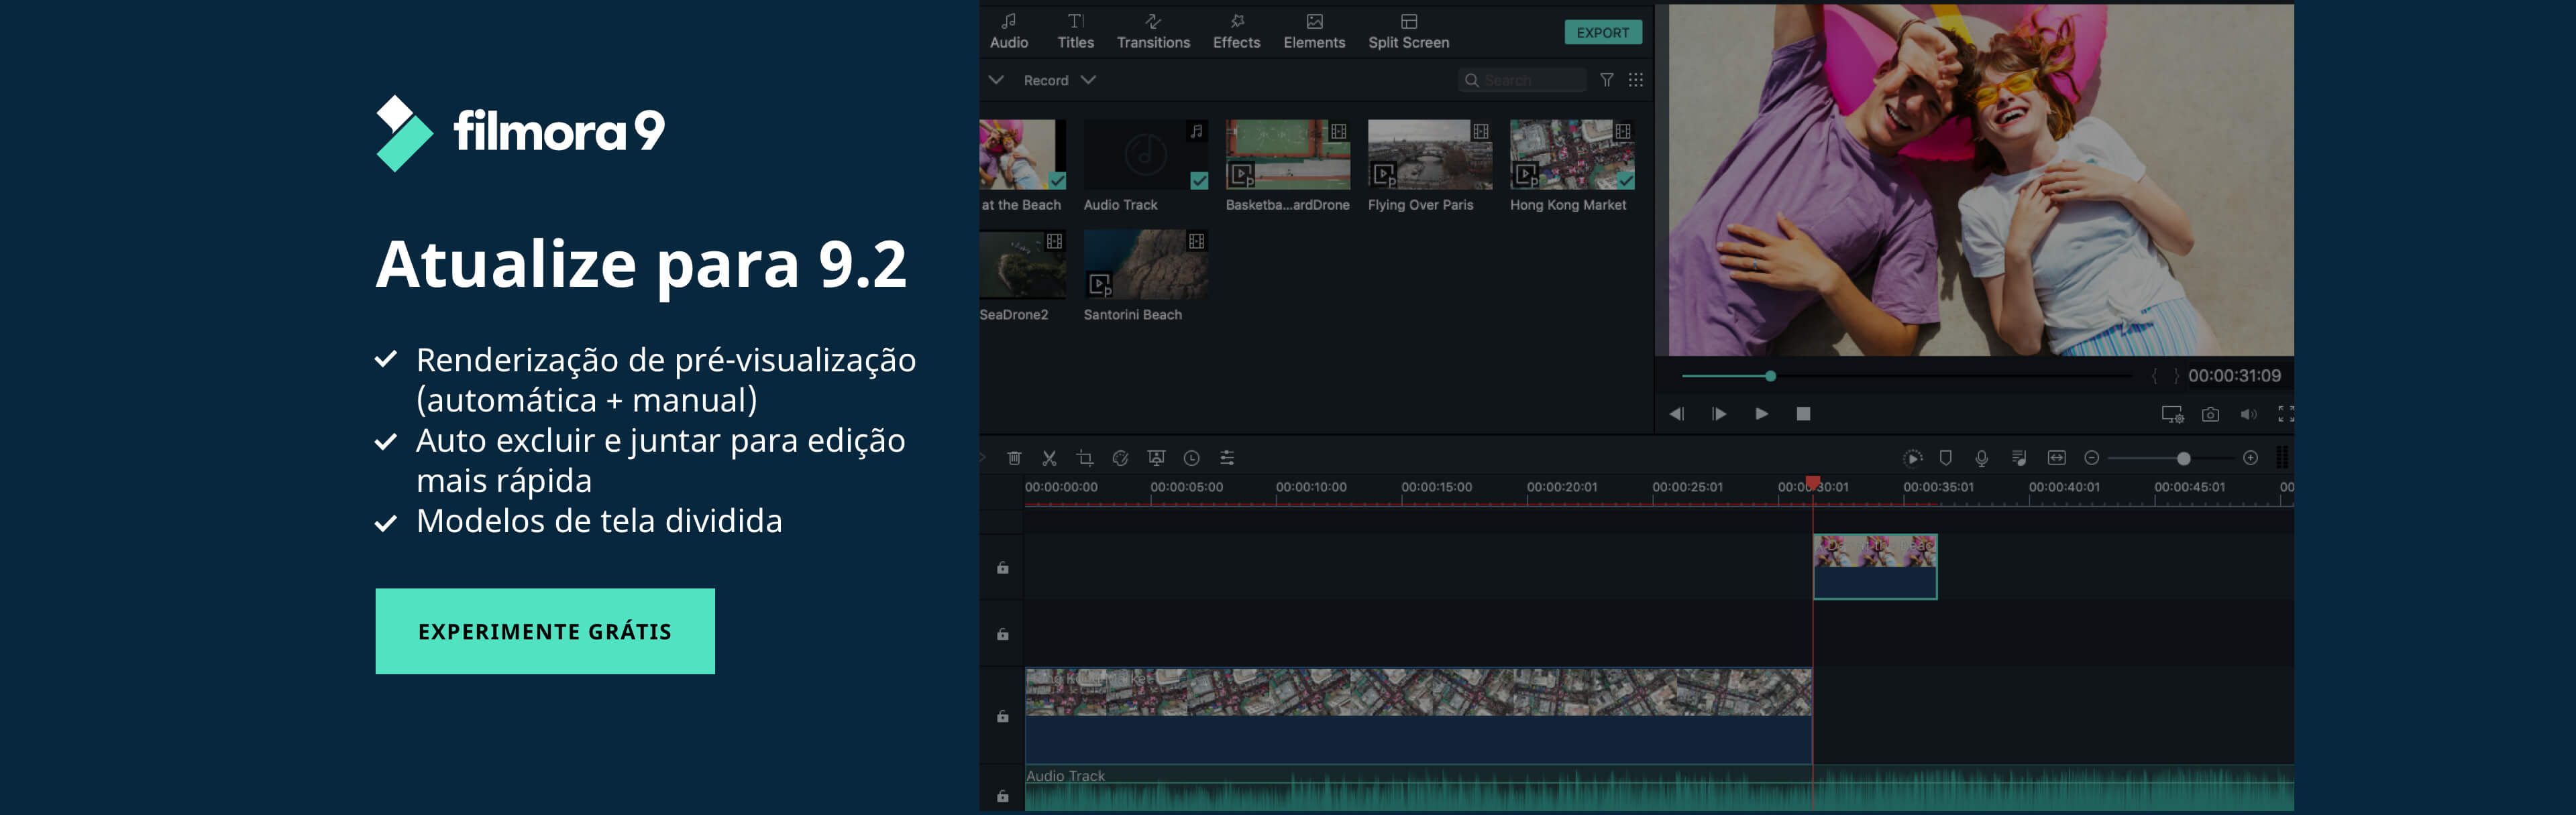This screenshot has width=2576, height=815.
Task: Click checkmark on the at the Beach thumbnail
Action: 1057,181
